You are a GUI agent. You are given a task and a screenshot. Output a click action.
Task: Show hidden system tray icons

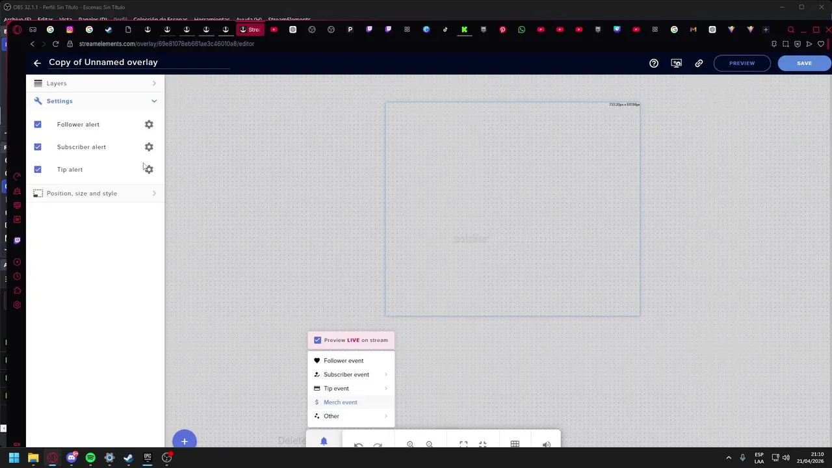pos(729,458)
